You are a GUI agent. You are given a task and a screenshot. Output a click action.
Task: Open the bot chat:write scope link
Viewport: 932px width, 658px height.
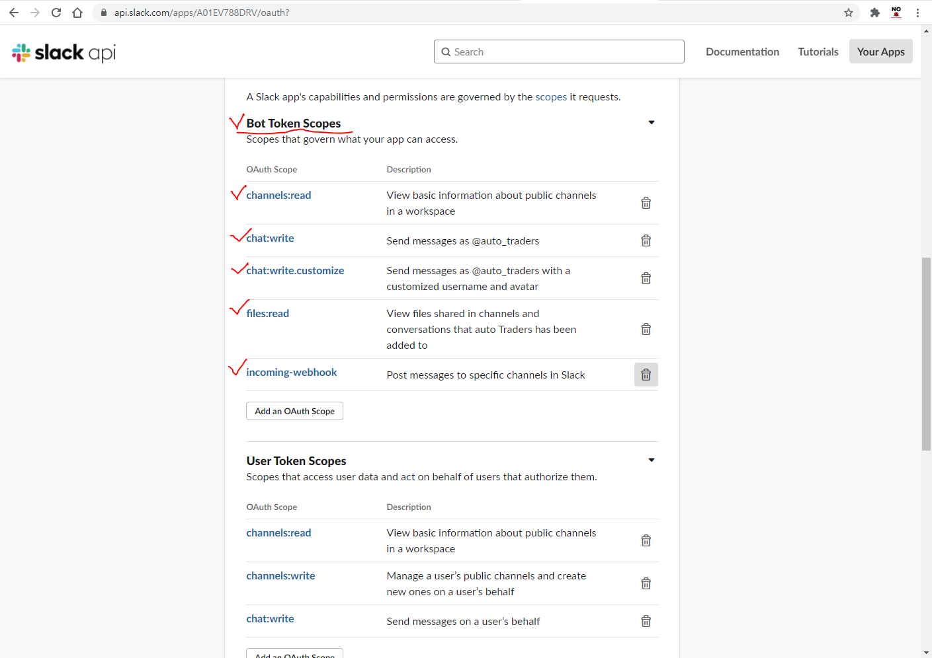(270, 238)
